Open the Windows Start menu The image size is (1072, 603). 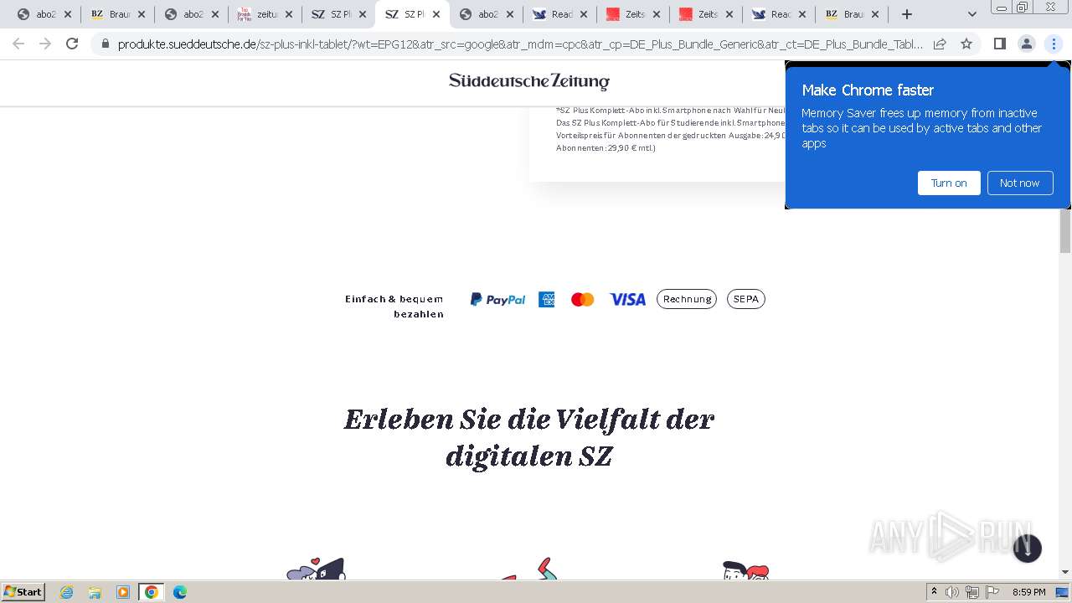click(23, 592)
